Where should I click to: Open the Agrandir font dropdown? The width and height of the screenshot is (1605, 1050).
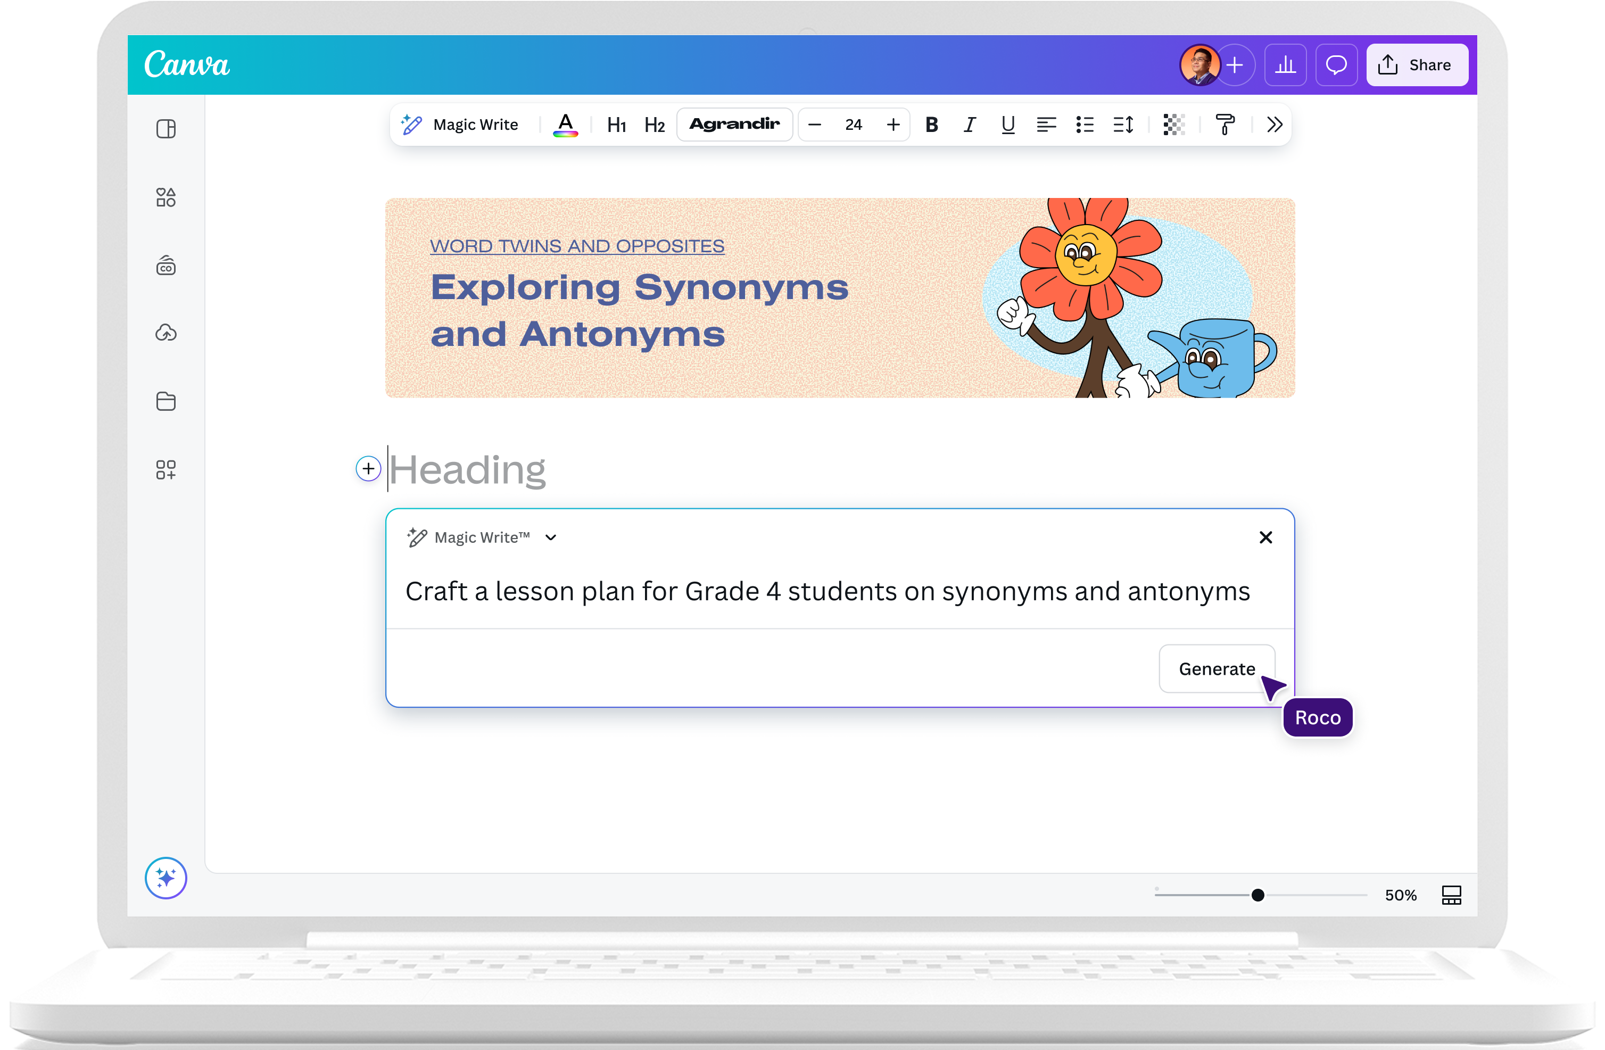coord(734,125)
